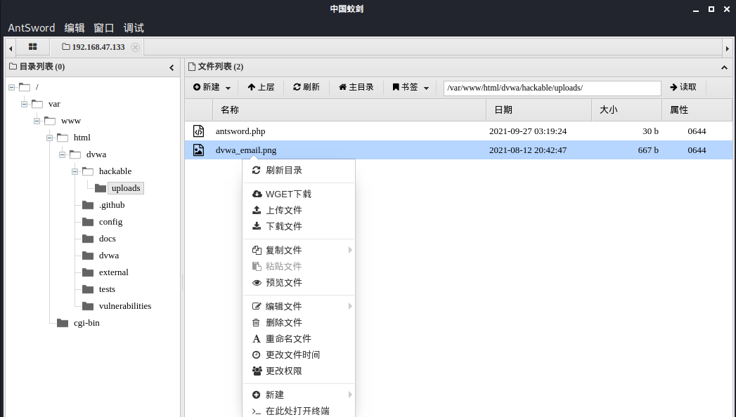Viewport: 736px width, 417px height.
Task: Collapse the root / tree node
Action: [12, 87]
